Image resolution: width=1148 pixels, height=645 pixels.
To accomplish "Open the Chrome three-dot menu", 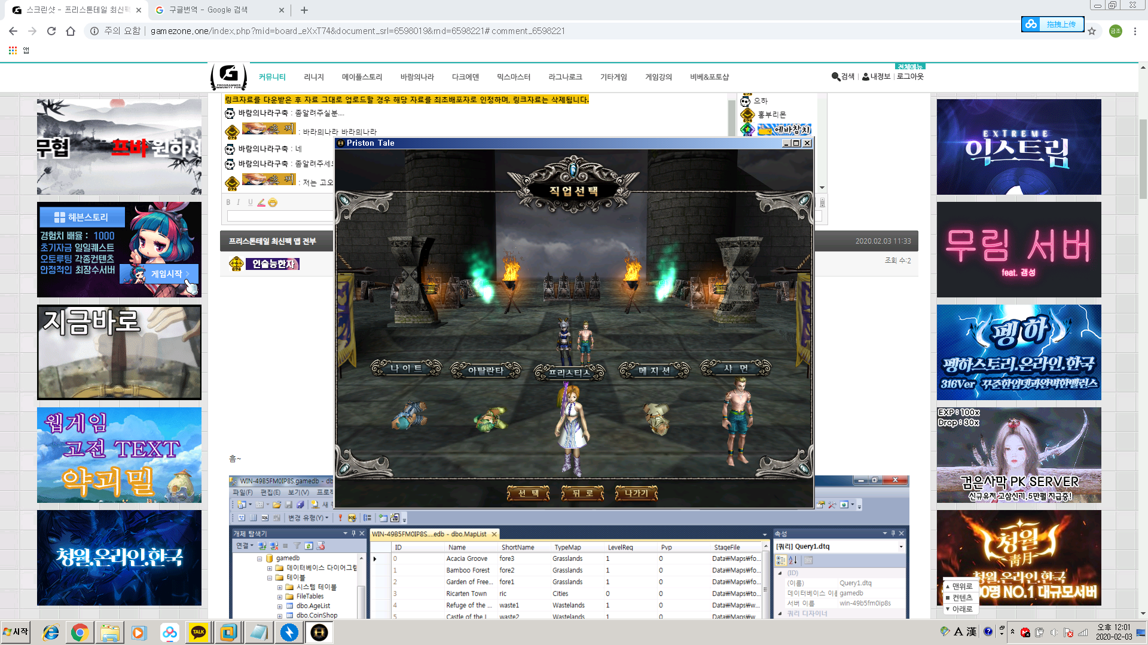I will 1135,31.
